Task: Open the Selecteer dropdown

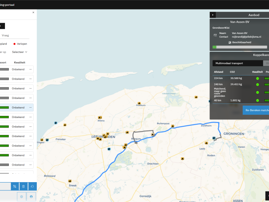Action: tap(19, 52)
